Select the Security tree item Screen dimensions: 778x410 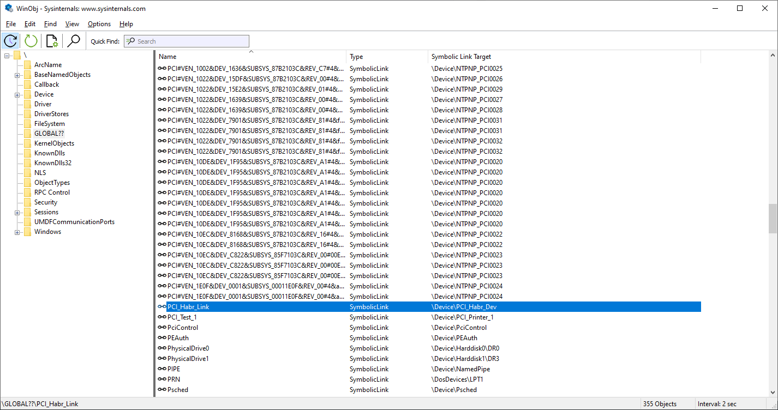[46, 202]
